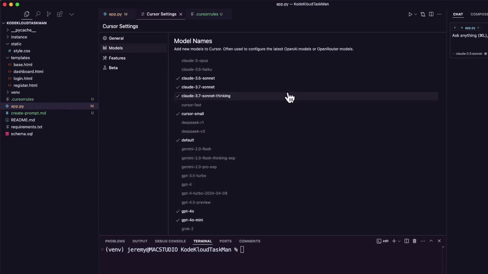Viewport: 488px width, 274px height.
Task: Enable the deepseek-r1 model
Action: 193,123
